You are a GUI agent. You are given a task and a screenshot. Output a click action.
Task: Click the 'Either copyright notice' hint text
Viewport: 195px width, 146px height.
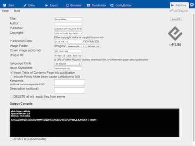point(79,37)
